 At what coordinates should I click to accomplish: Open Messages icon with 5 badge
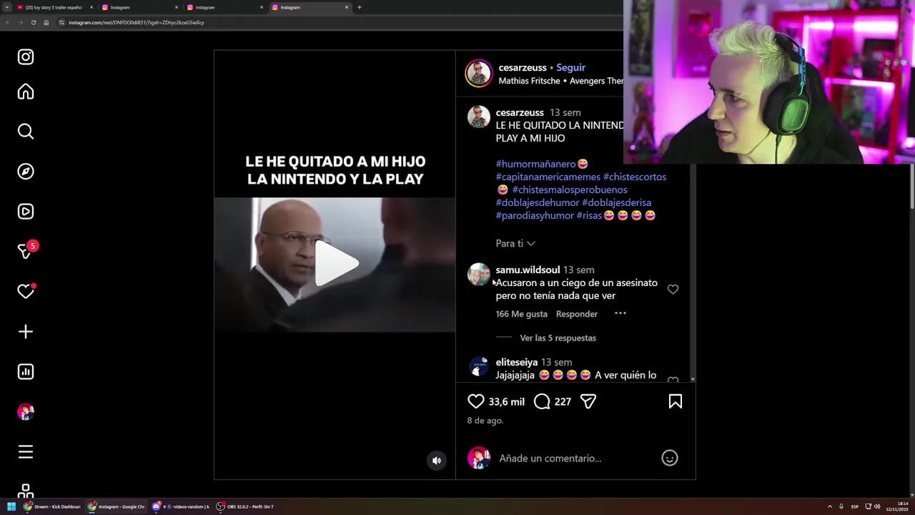26,250
